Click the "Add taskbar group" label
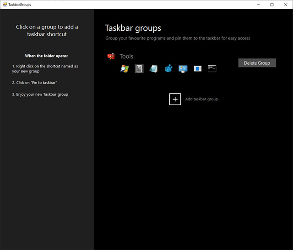This screenshot has width=293, height=250. [201, 99]
